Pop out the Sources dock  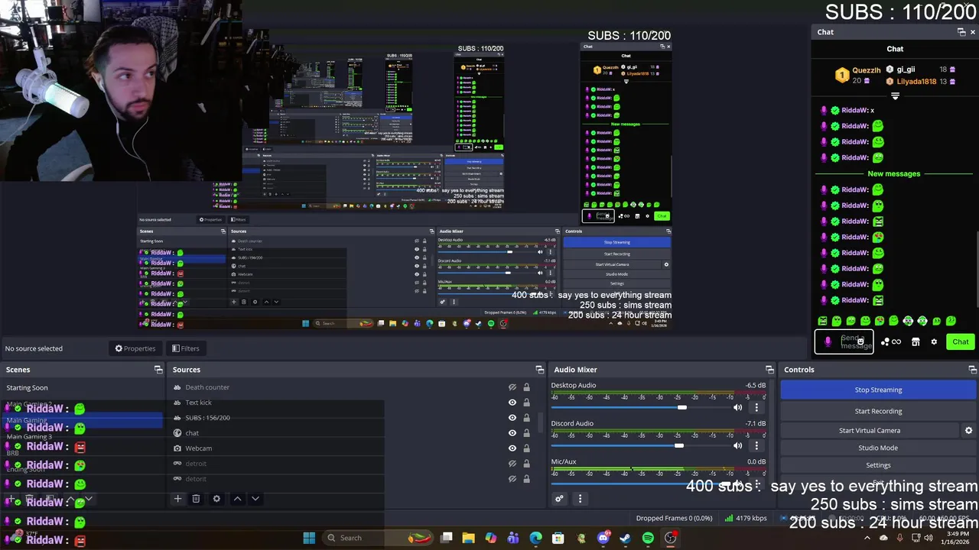tap(539, 370)
